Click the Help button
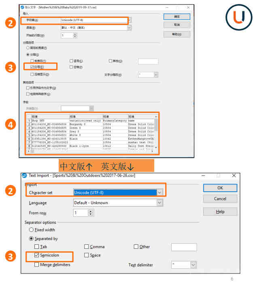Viewport: 255px width, 284px height. [x=220, y=212]
